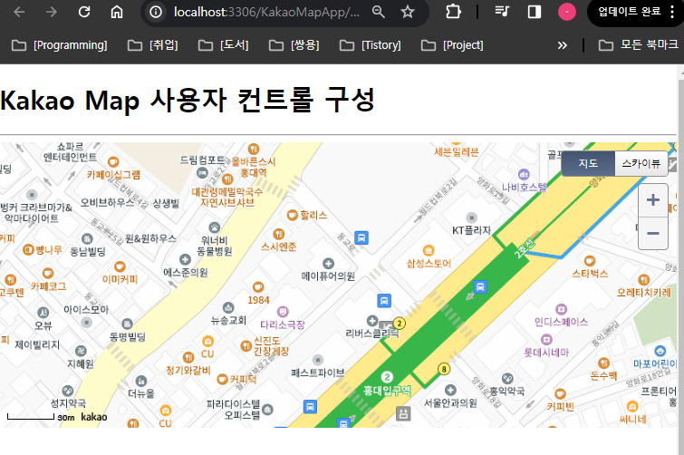Switch map type to 지도

(x=588, y=163)
